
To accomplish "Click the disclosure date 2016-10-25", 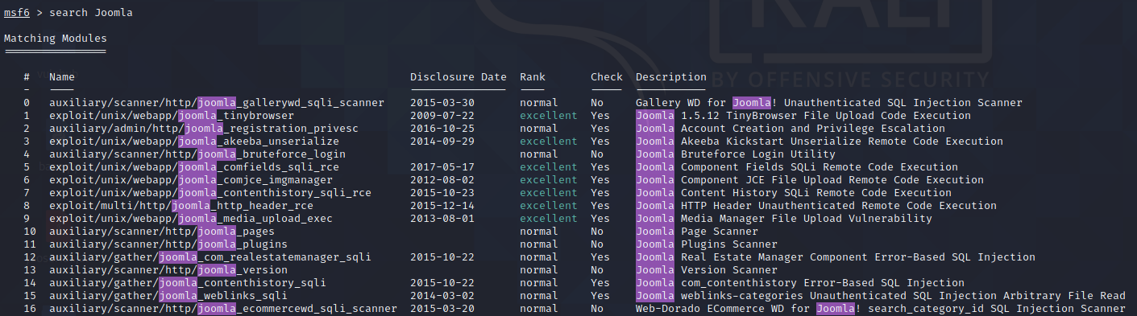I will click(x=442, y=129).
